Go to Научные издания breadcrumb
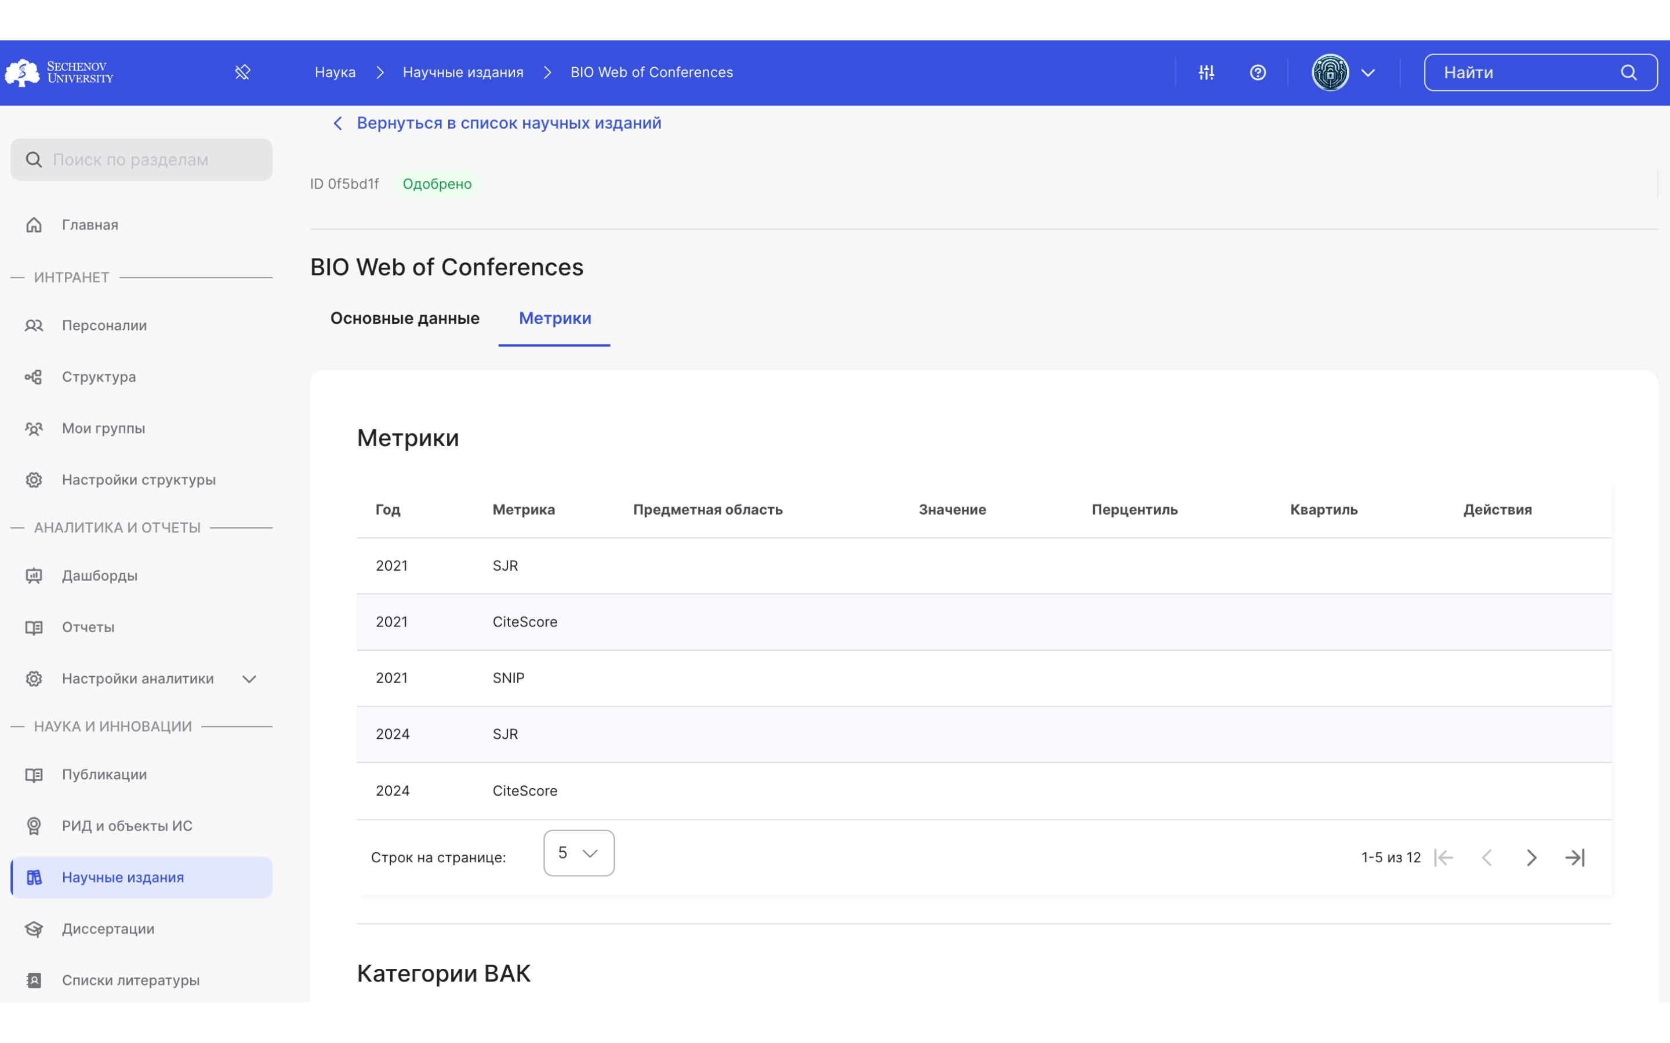The height and width of the screenshot is (1043, 1670). coord(463,72)
